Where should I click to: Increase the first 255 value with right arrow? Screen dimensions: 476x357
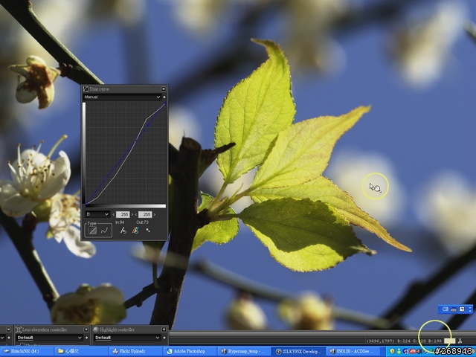point(132,215)
